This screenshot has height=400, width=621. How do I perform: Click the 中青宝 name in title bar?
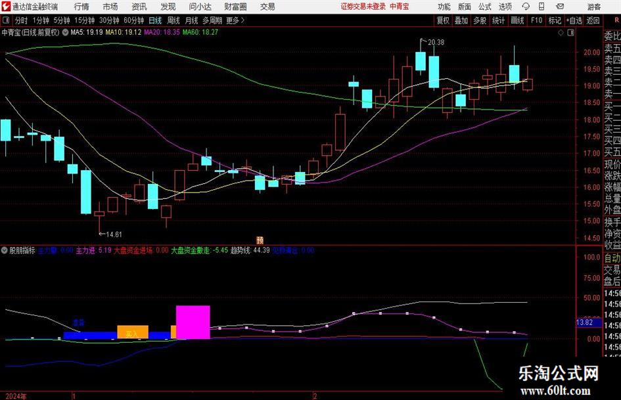click(x=400, y=7)
